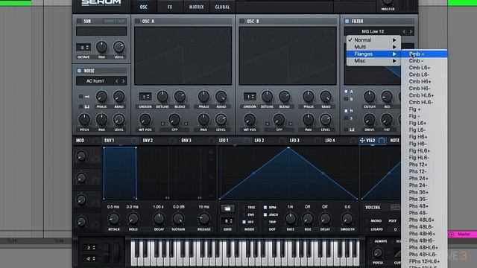Go to next filter type
The height and width of the screenshot is (268, 477).
(x=411, y=31)
